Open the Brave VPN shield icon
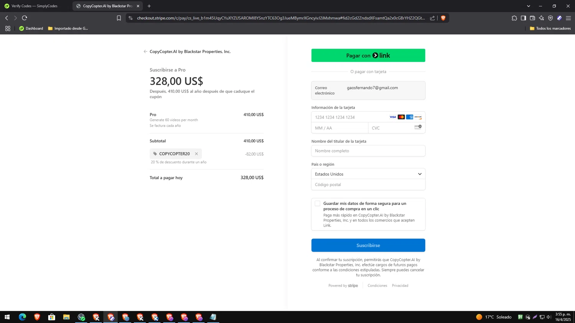The width and height of the screenshot is (575, 323). tap(550, 18)
